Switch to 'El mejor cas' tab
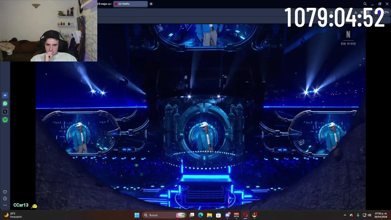Viewport: 391px width, 220px height. click(x=105, y=4)
